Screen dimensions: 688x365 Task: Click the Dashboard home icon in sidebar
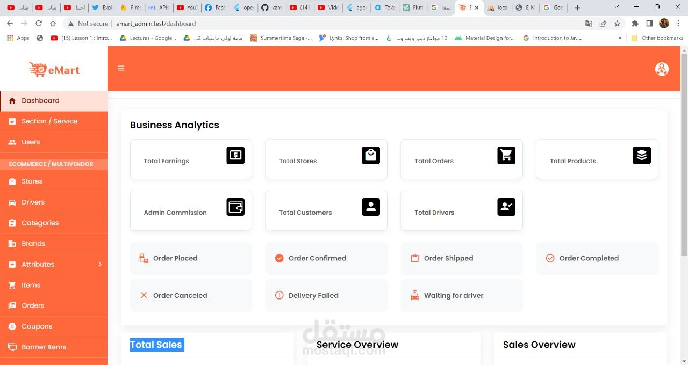tap(12, 100)
